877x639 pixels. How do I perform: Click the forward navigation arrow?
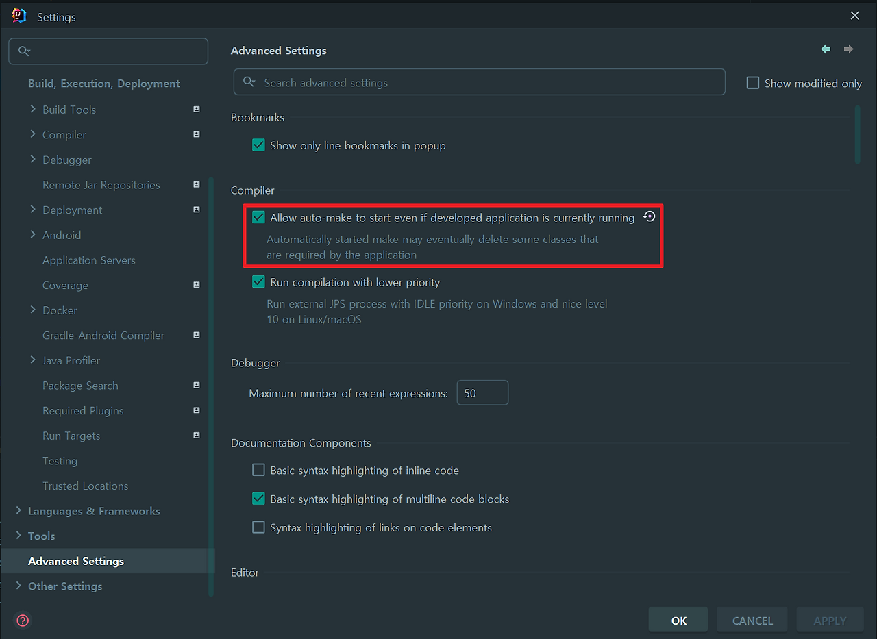[x=848, y=49]
